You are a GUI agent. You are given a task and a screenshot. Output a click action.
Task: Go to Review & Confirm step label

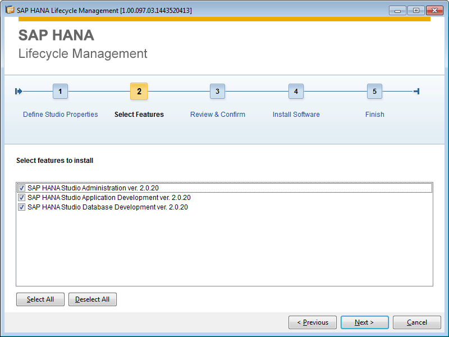[x=218, y=115]
